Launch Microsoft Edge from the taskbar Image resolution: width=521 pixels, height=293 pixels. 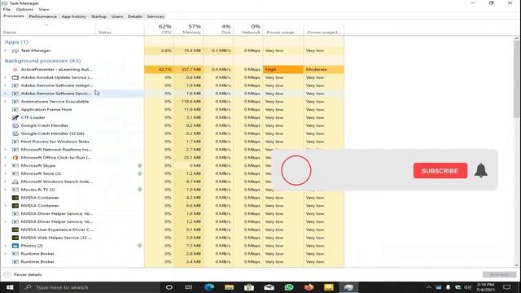click(209, 287)
